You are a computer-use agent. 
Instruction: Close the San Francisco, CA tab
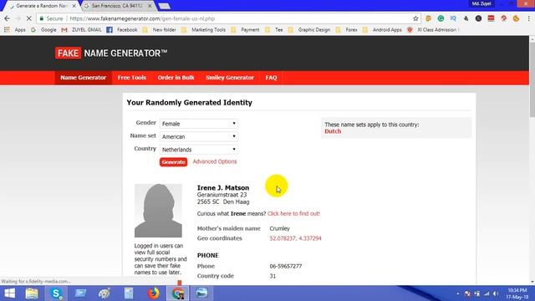tap(150, 6)
